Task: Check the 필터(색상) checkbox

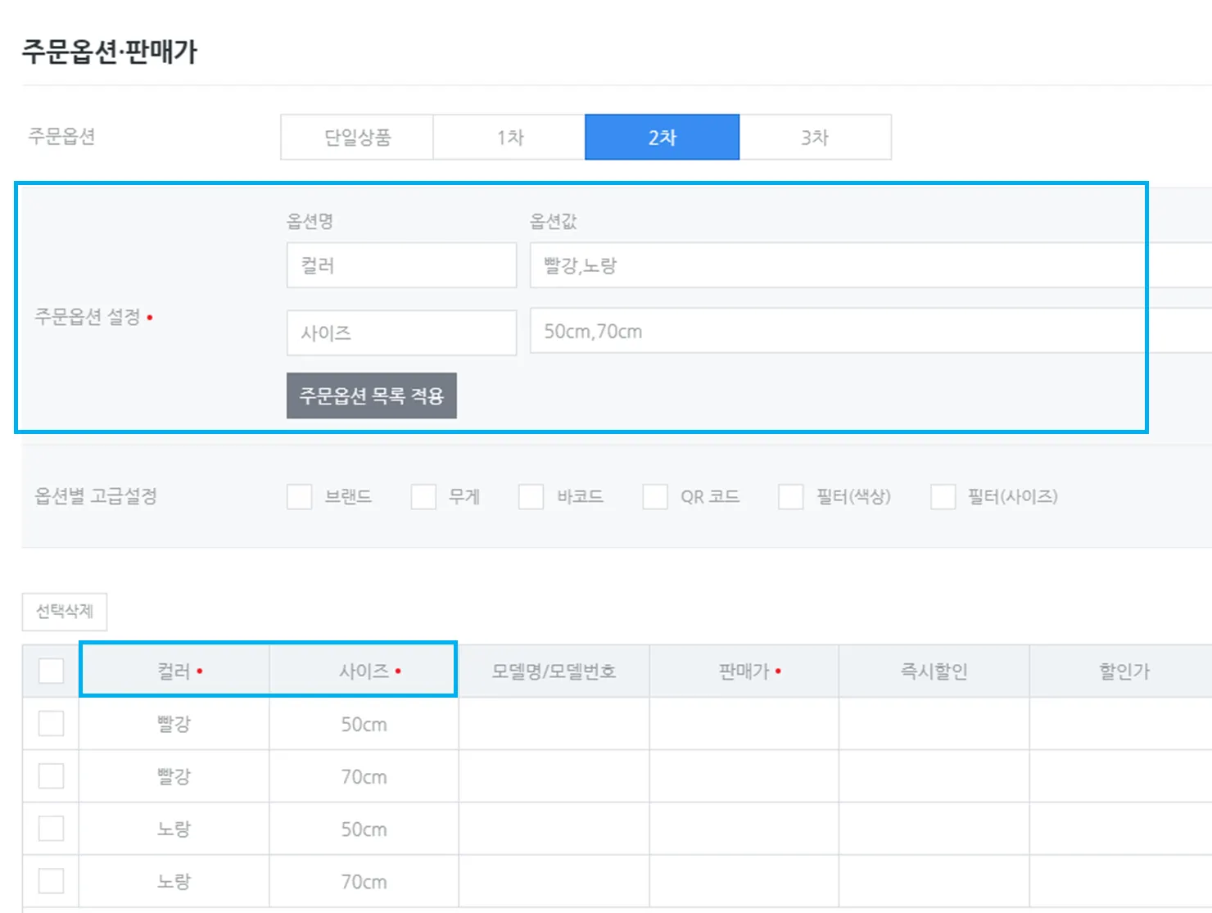Action: [x=791, y=497]
